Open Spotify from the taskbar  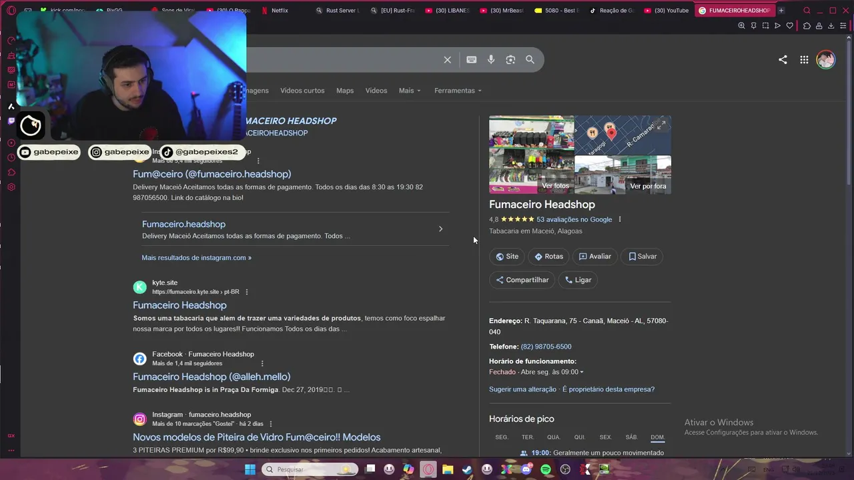click(546, 469)
